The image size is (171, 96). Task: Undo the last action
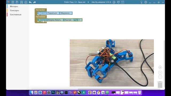click(x=30, y=2)
